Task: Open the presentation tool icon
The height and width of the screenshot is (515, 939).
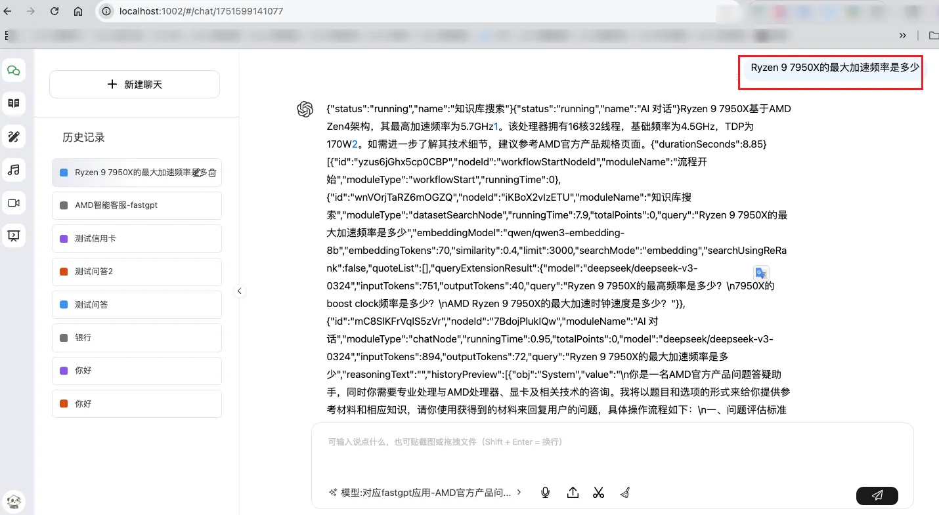Action: point(14,236)
